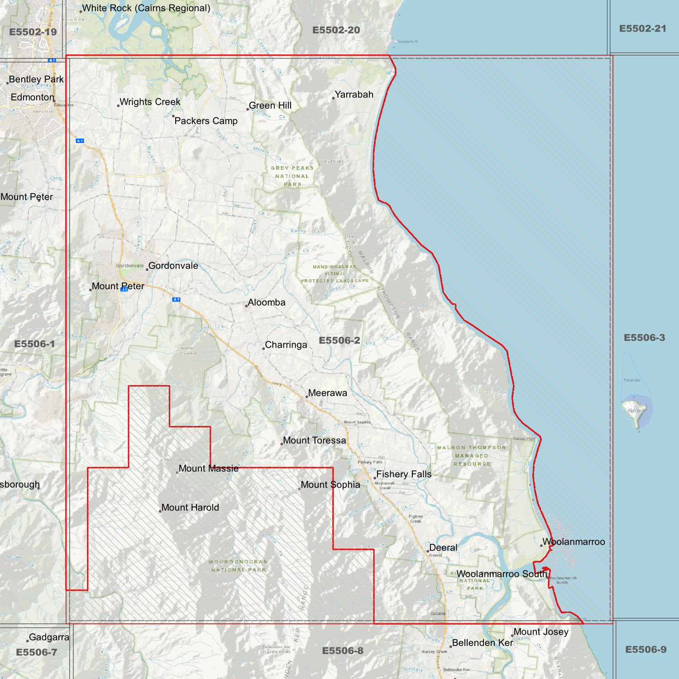Click the Yarrabah place marker dot

tap(334, 98)
